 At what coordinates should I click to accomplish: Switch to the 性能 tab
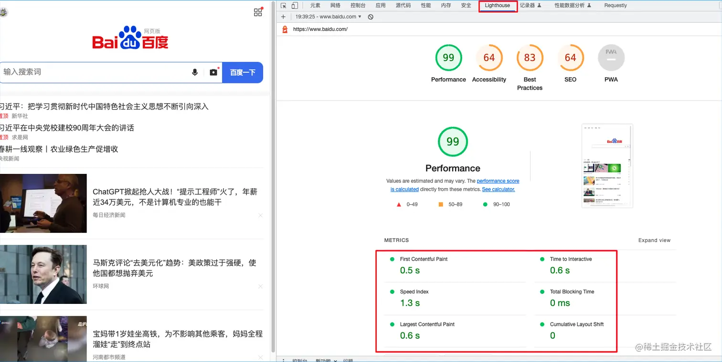pos(426,6)
